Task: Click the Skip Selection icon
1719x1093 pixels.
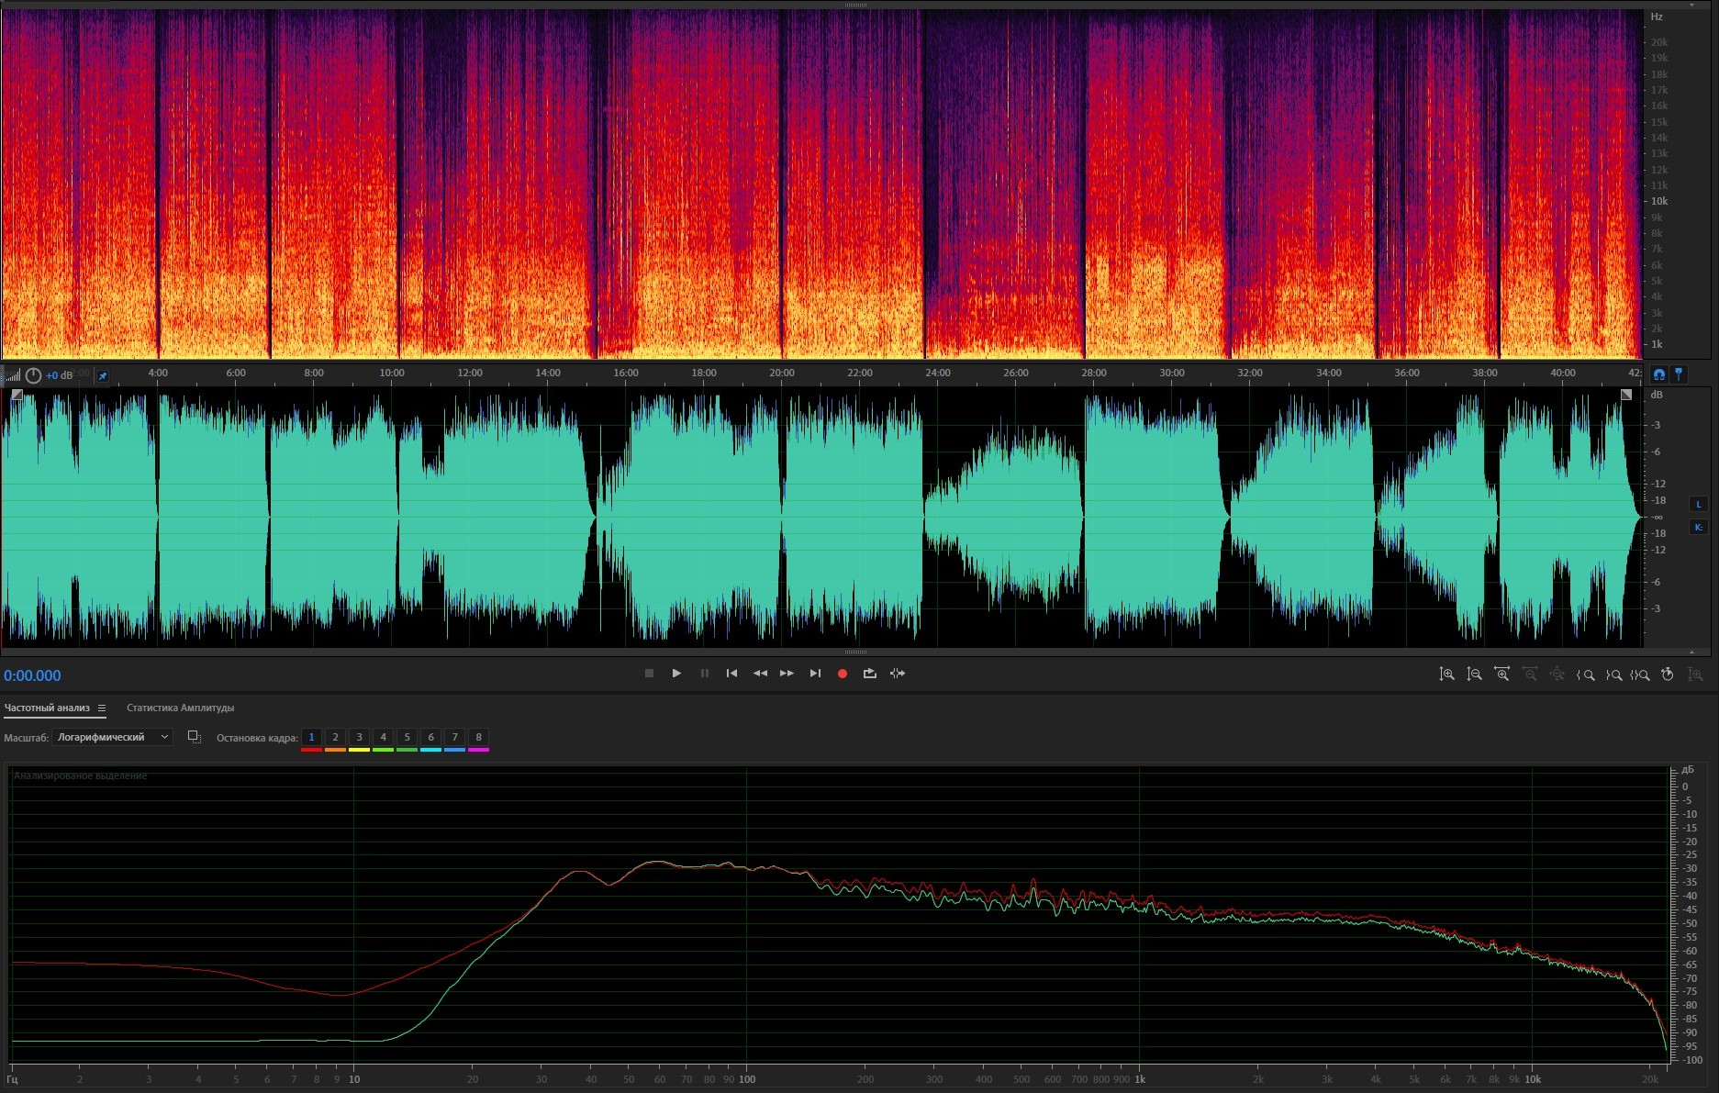Action: [898, 674]
